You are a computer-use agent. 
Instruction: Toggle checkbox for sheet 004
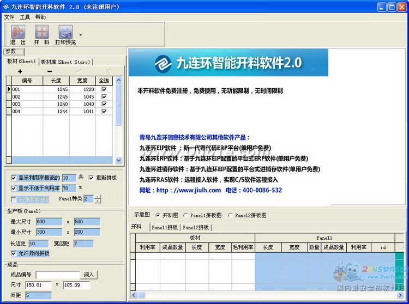pos(104,111)
